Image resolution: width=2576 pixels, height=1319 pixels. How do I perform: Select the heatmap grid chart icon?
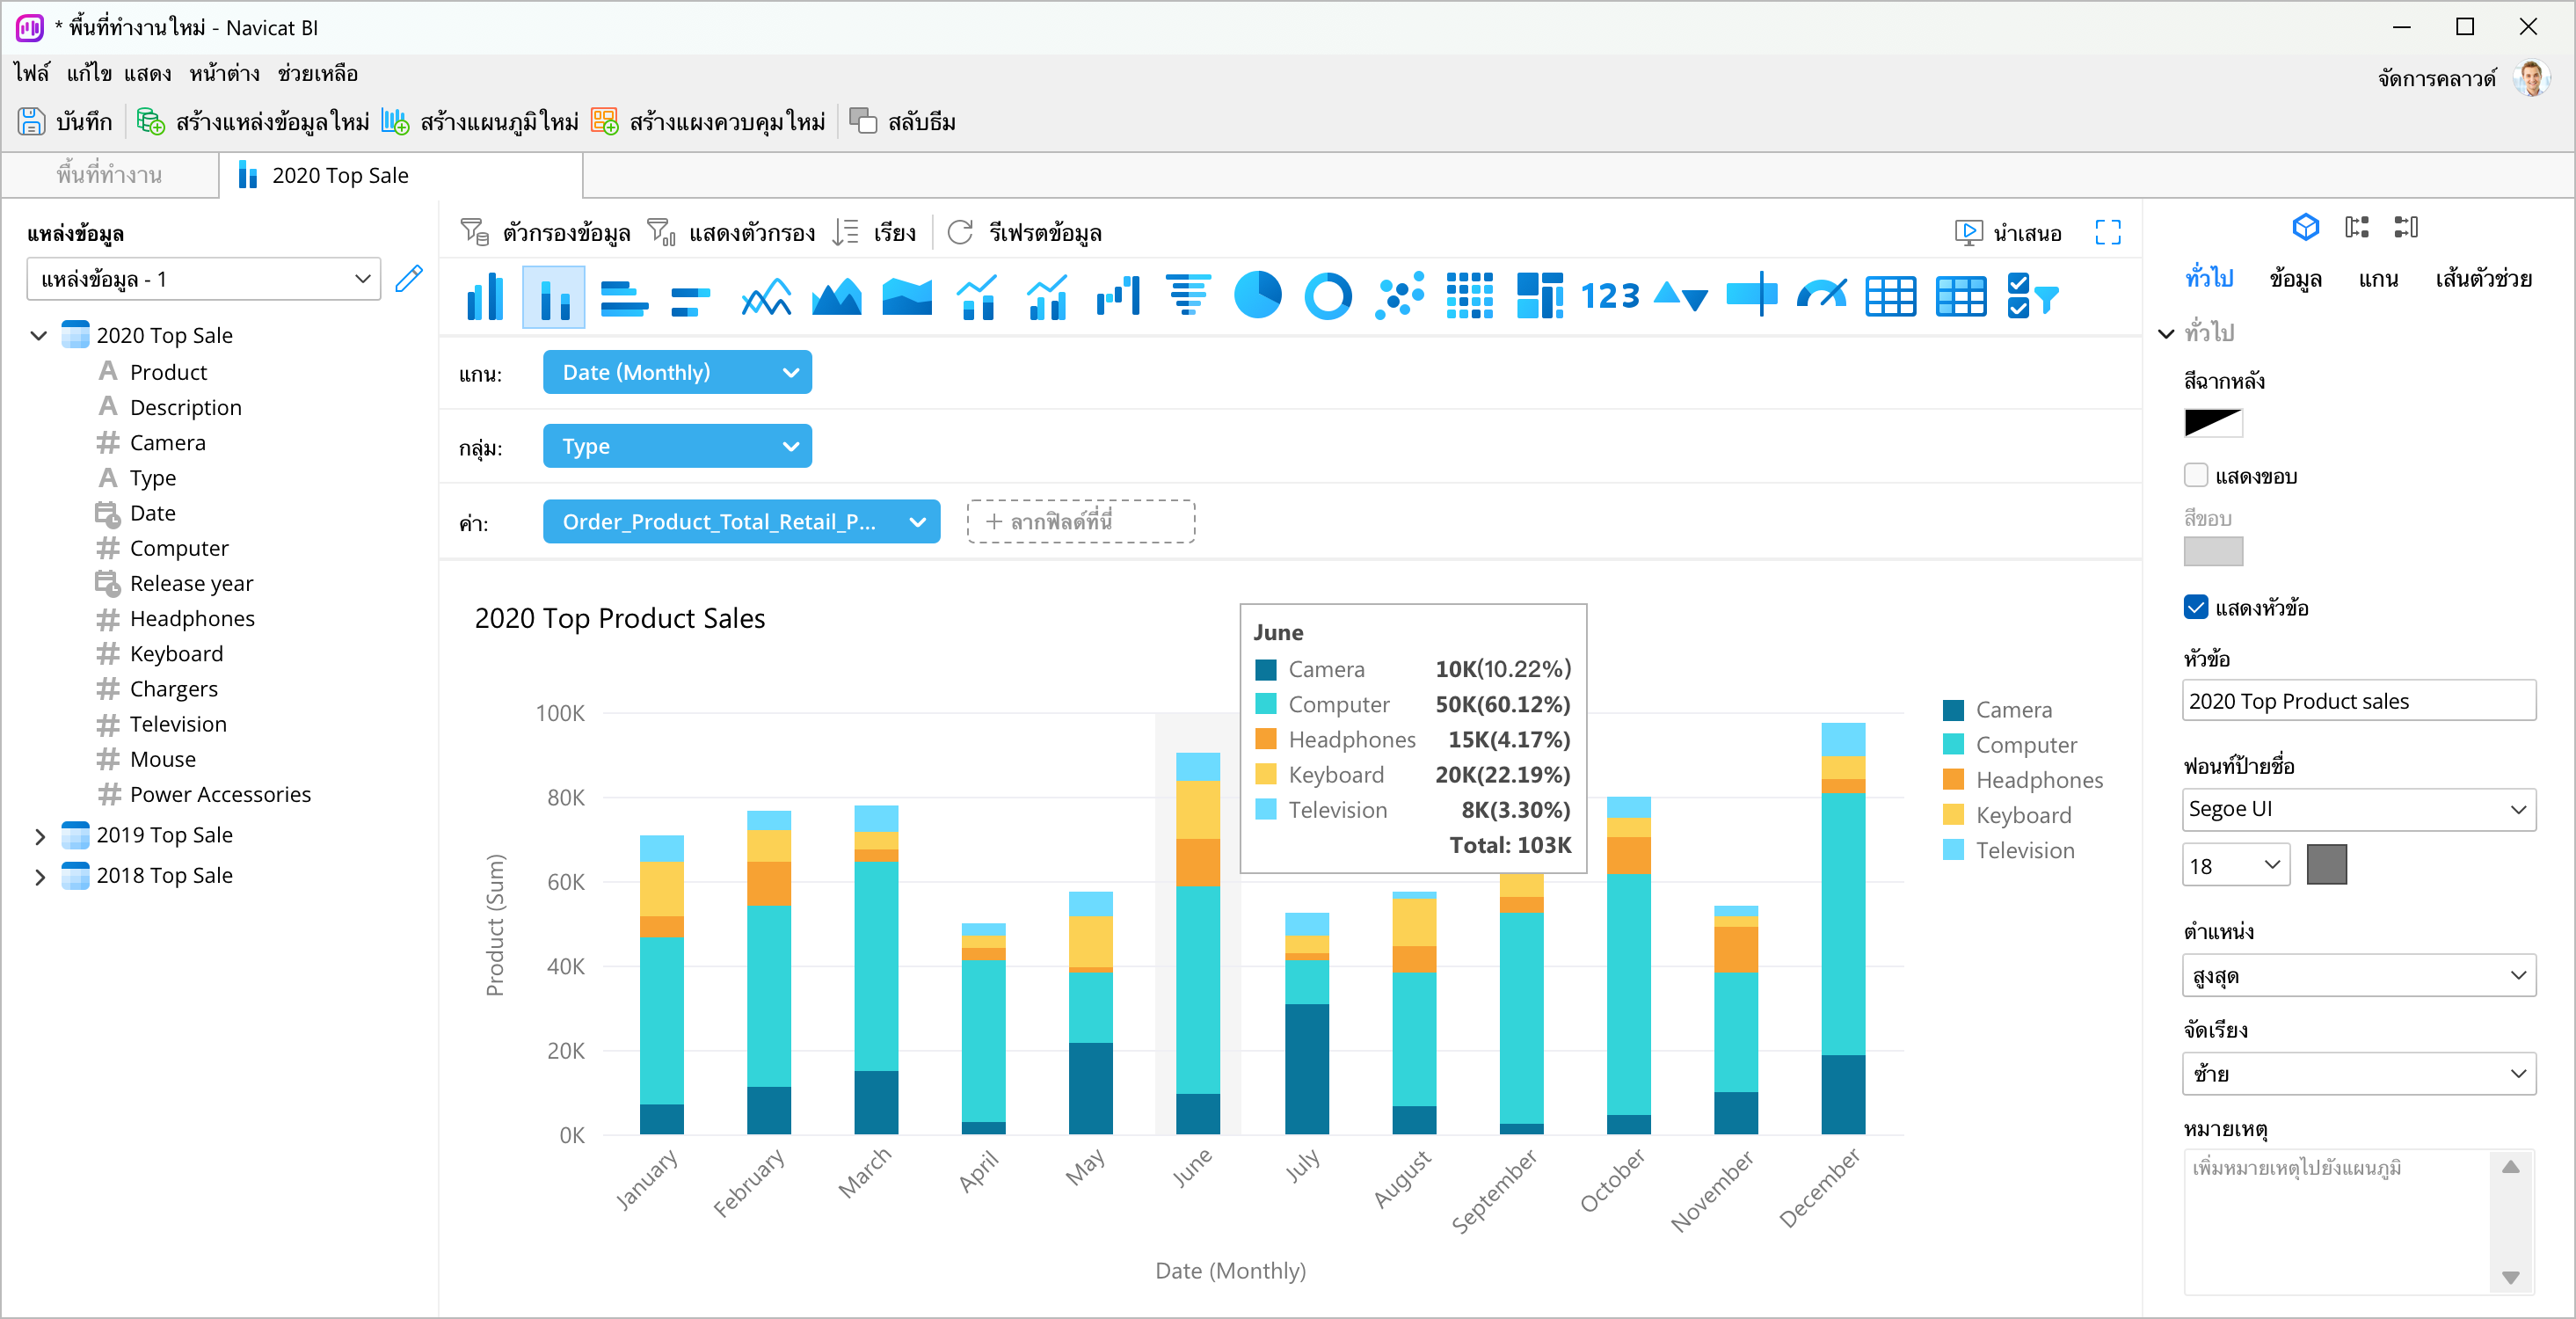pyautogui.click(x=1469, y=296)
